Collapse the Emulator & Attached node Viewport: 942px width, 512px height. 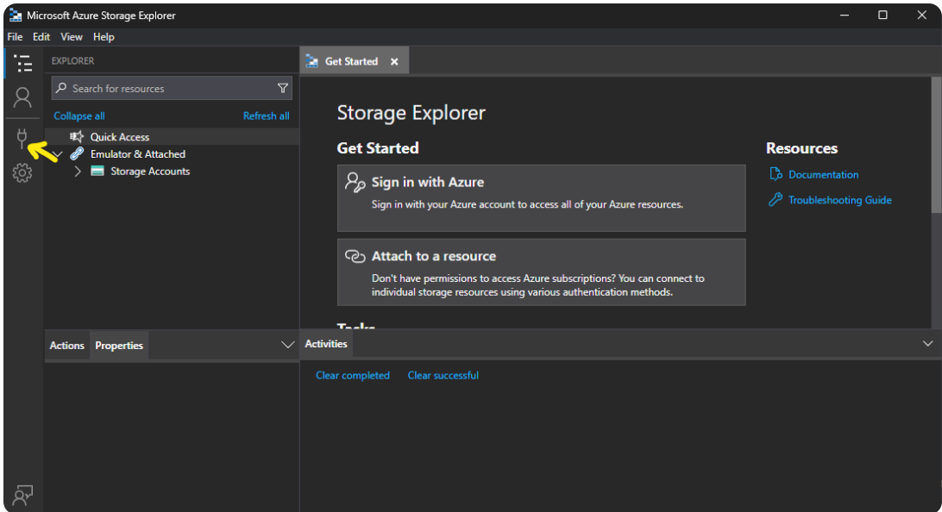click(58, 154)
